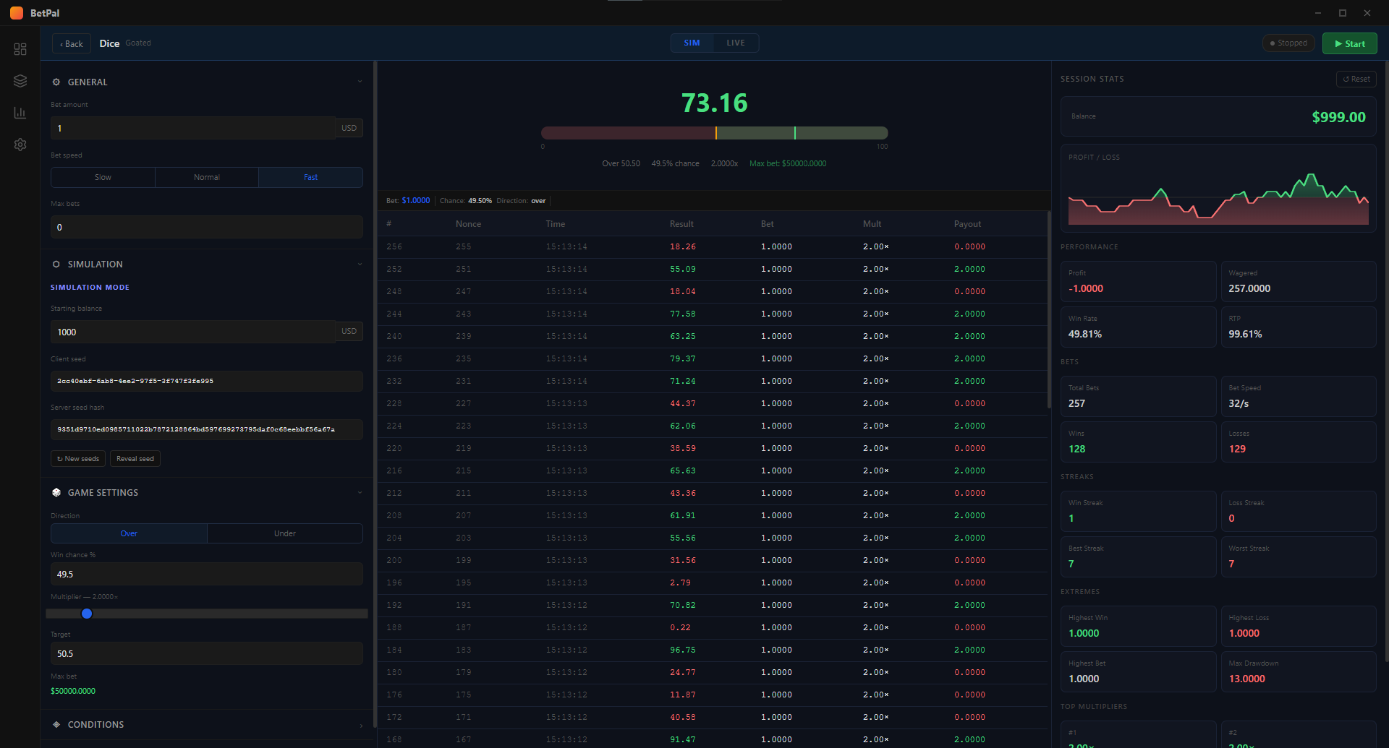Viewport: 1389px width, 748px height.
Task: Expand the Conditions section chevron
Action: pyautogui.click(x=361, y=726)
